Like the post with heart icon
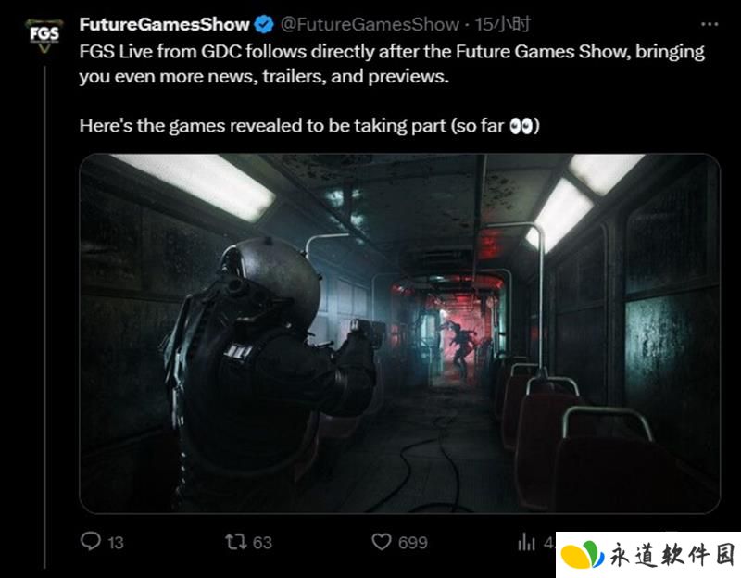741x578 pixels. pos(382,542)
